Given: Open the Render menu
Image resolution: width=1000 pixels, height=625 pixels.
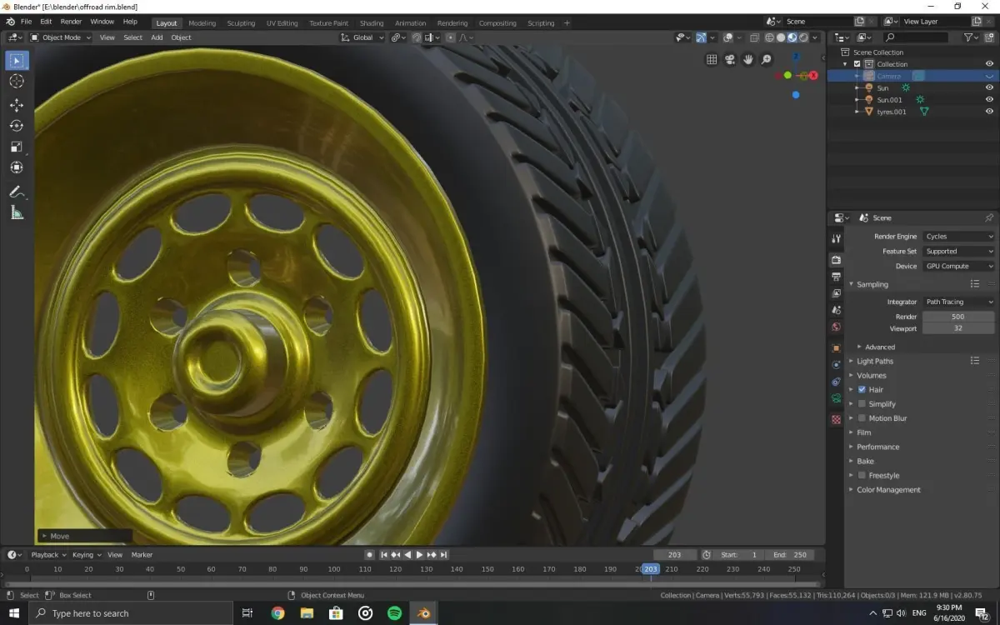Looking at the screenshot, I should 71,21.
